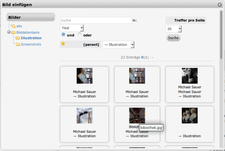
Task: Select 'alle' in the Bilder tree
Action: pos(19,26)
